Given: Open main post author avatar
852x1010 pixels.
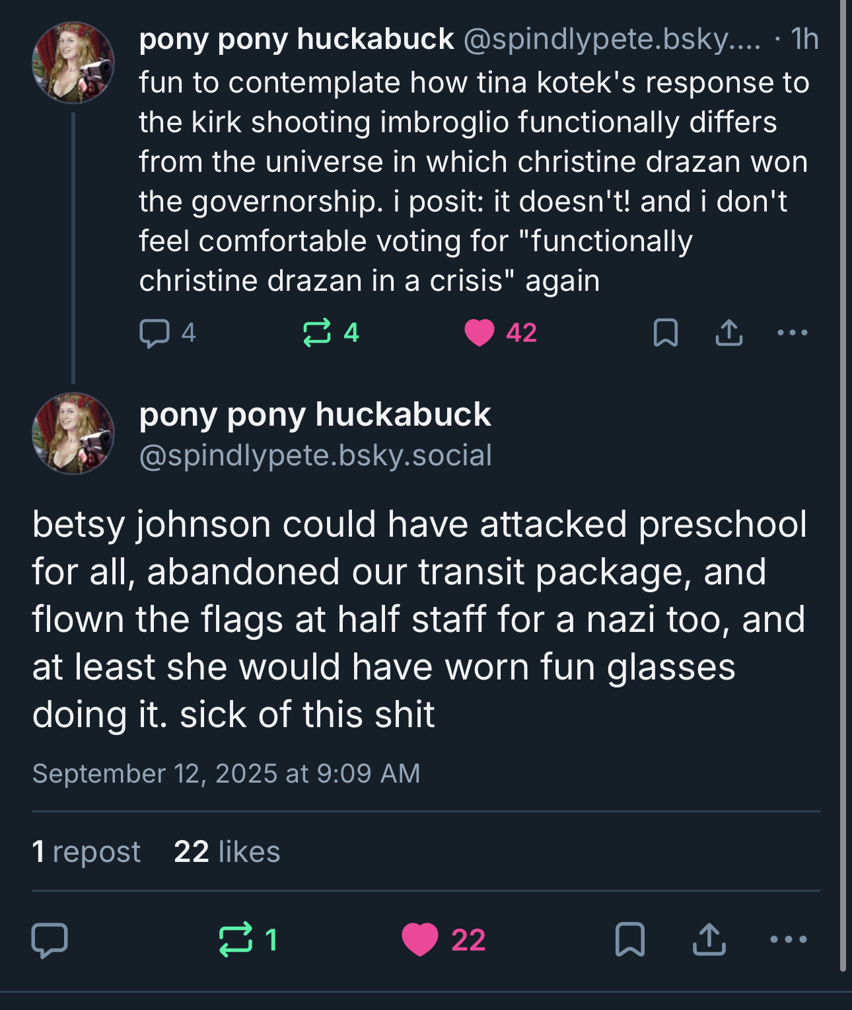Looking at the screenshot, I should tap(73, 434).
